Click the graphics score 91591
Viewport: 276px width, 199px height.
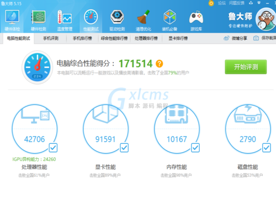pyautogui.click(x=105, y=139)
